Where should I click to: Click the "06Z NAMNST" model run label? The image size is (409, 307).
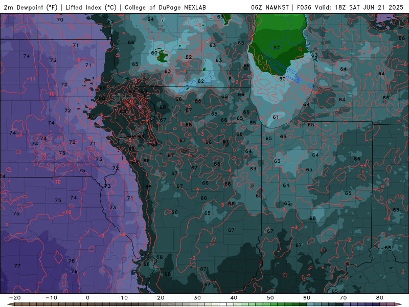coord(270,7)
